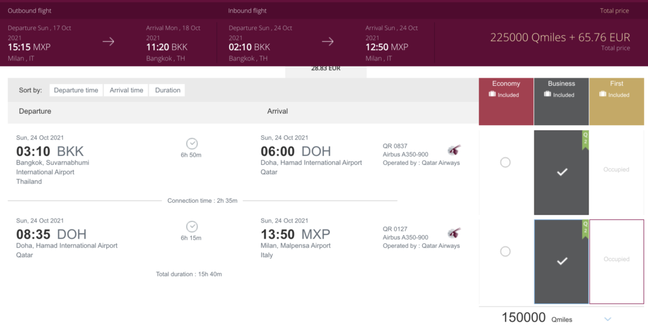Click the red Economy cabin header swatch
This screenshot has height=328, width=648.
(506, 102)
